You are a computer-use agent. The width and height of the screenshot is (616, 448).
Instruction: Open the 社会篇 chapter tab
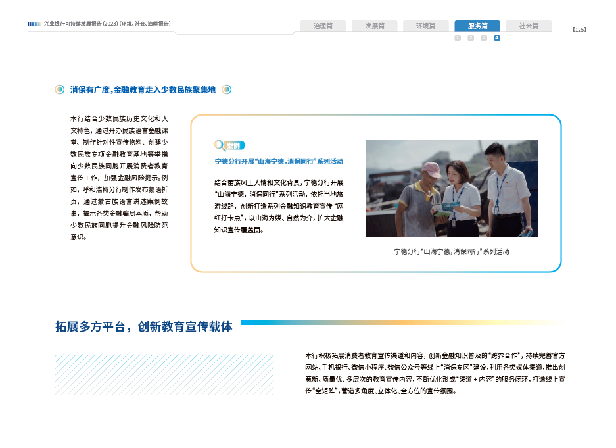528,26
